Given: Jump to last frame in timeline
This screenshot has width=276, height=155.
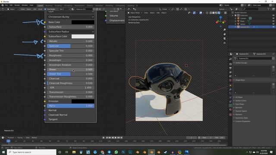Looking at the screenshot, I should coord(121,138).
